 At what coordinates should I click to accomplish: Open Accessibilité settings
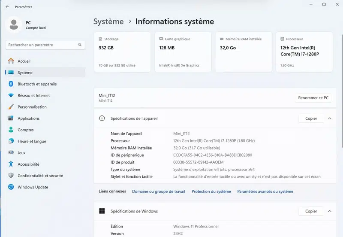(28, 164)
